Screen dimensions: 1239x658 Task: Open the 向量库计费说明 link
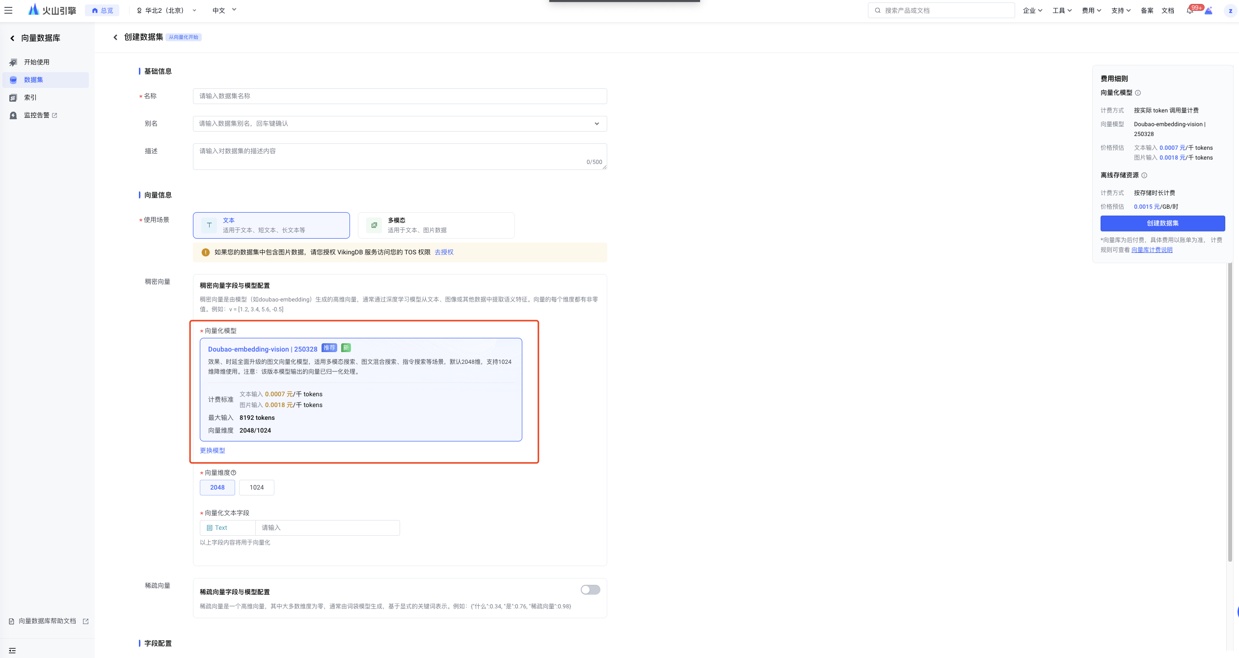click(x=1152, y=250)
